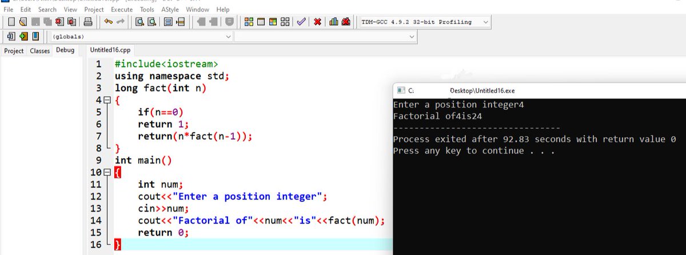Viewport: 686px width, 255px height.
Task: Click the greyed Project options icon
Action: 229,22
